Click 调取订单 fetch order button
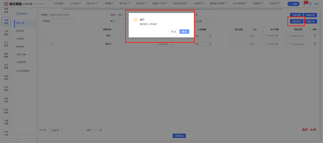 click(310, 15)
